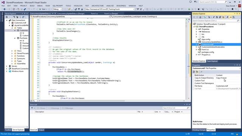Expand the Views folder
Viewport: 242px width, 136px height.
coord(12,51)
